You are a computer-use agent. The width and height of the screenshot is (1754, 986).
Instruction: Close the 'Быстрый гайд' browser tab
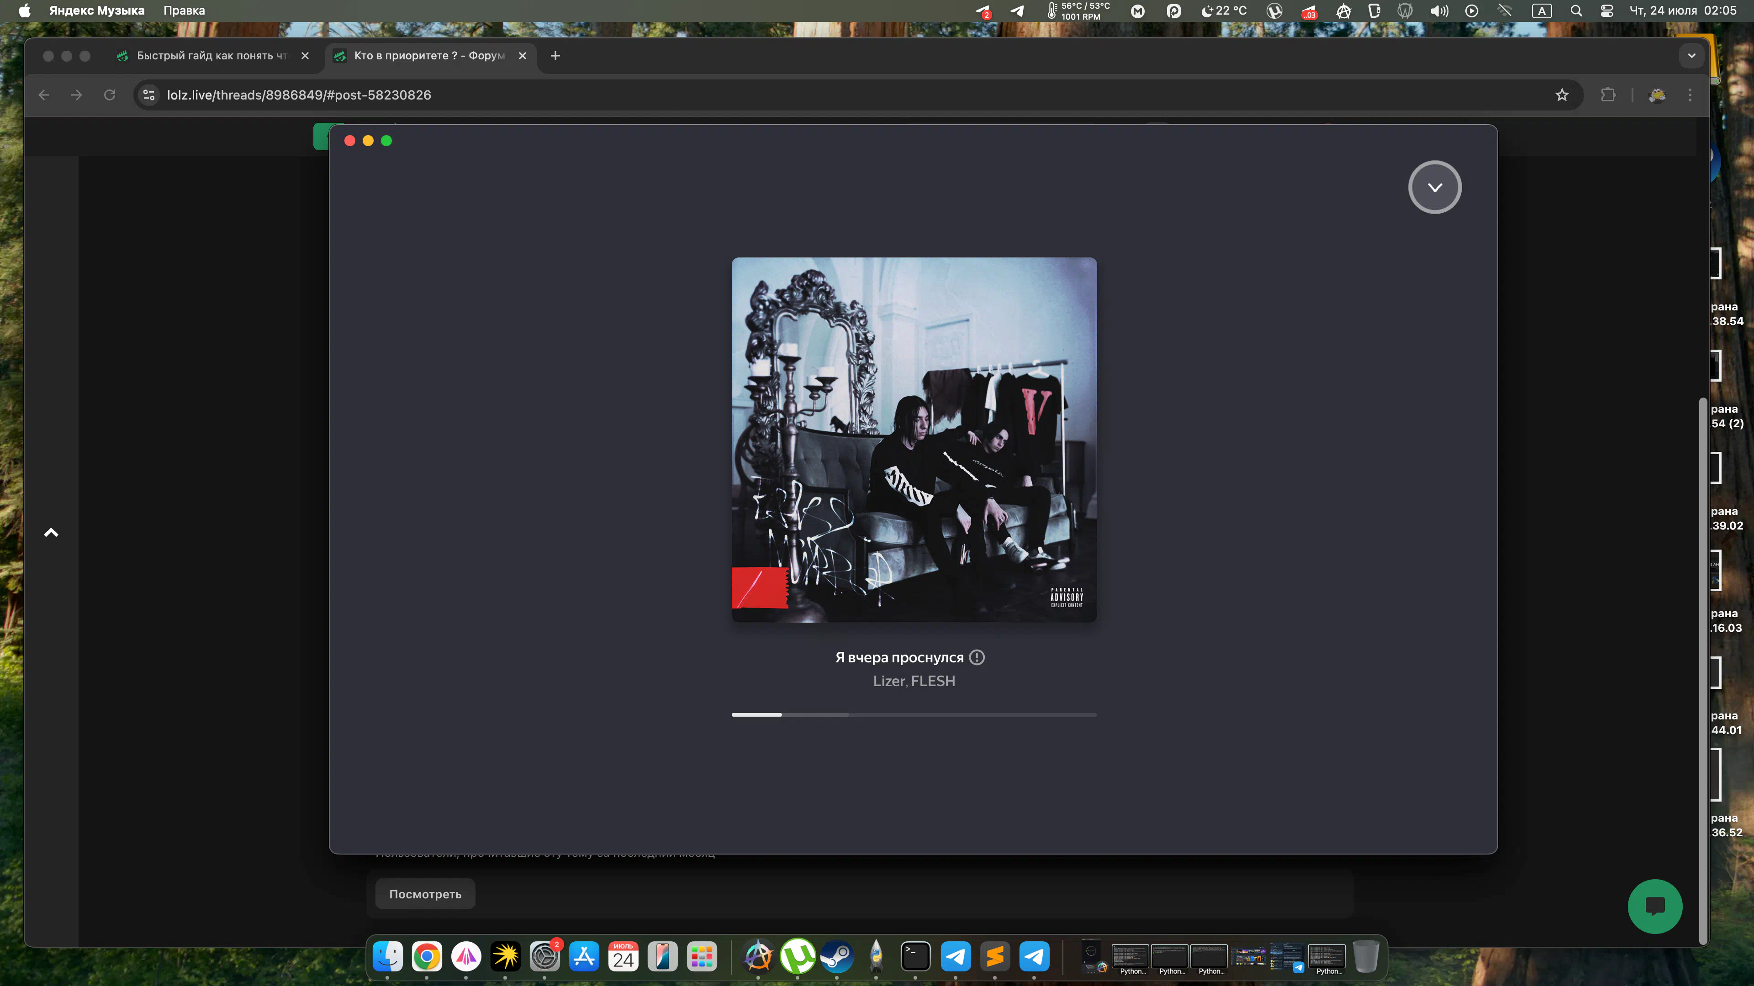pyautogui.click(x=305, y=56)
